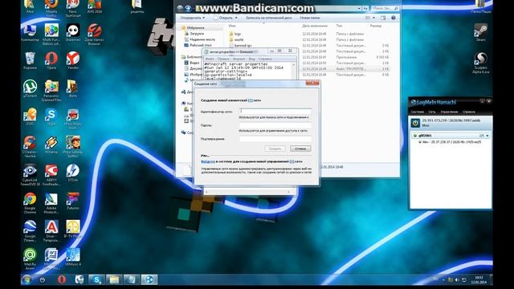Open the Manage menu in Hamachi
This screenshot has width=514, height=289.
[449, 112]
